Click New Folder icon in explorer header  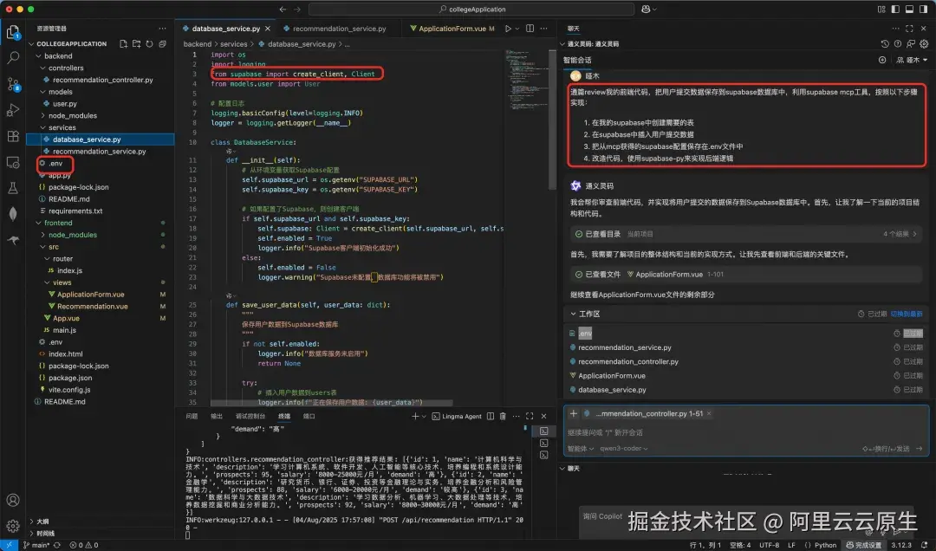(x=136, y=43)
